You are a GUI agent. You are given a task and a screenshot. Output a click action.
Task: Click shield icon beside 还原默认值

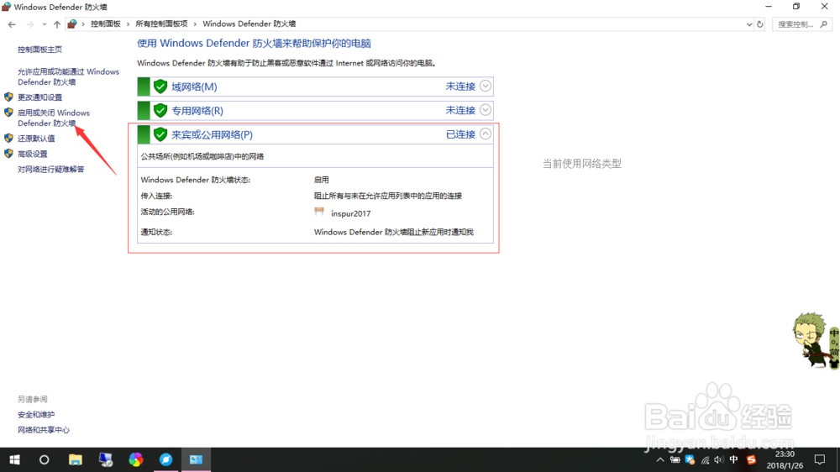[x=8, y=139]
